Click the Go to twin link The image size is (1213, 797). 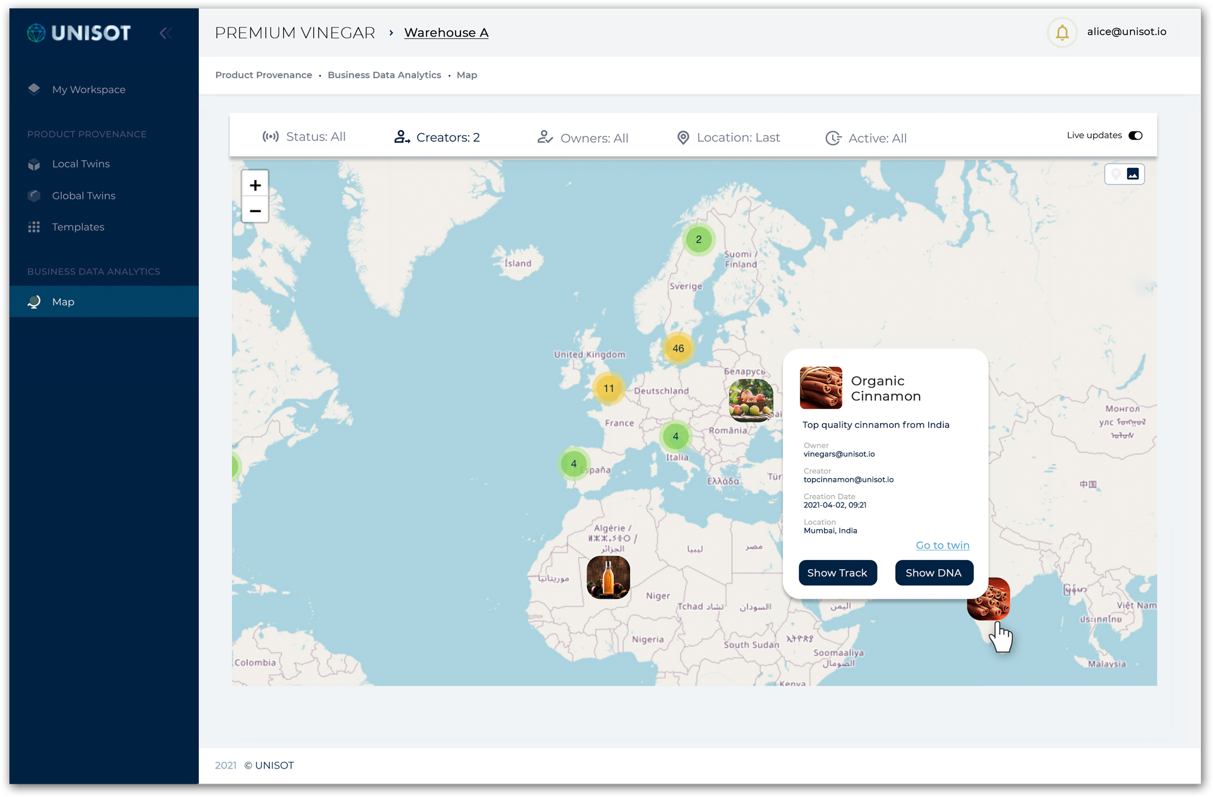(x=943, y=545)
